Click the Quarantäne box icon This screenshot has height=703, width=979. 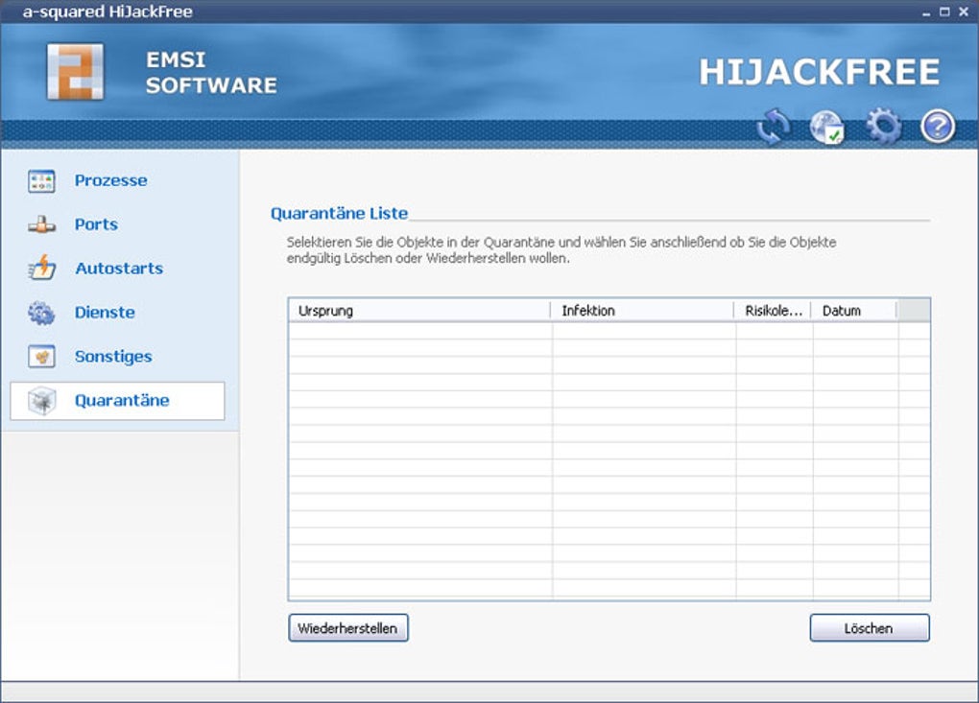[x=42, y=401]
